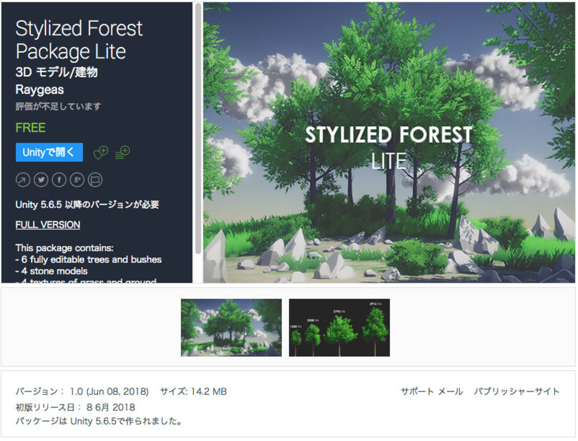Select the trees-on-black thumbnail
The width and height of the screenshot is (578, 441).
click(339, 327)
